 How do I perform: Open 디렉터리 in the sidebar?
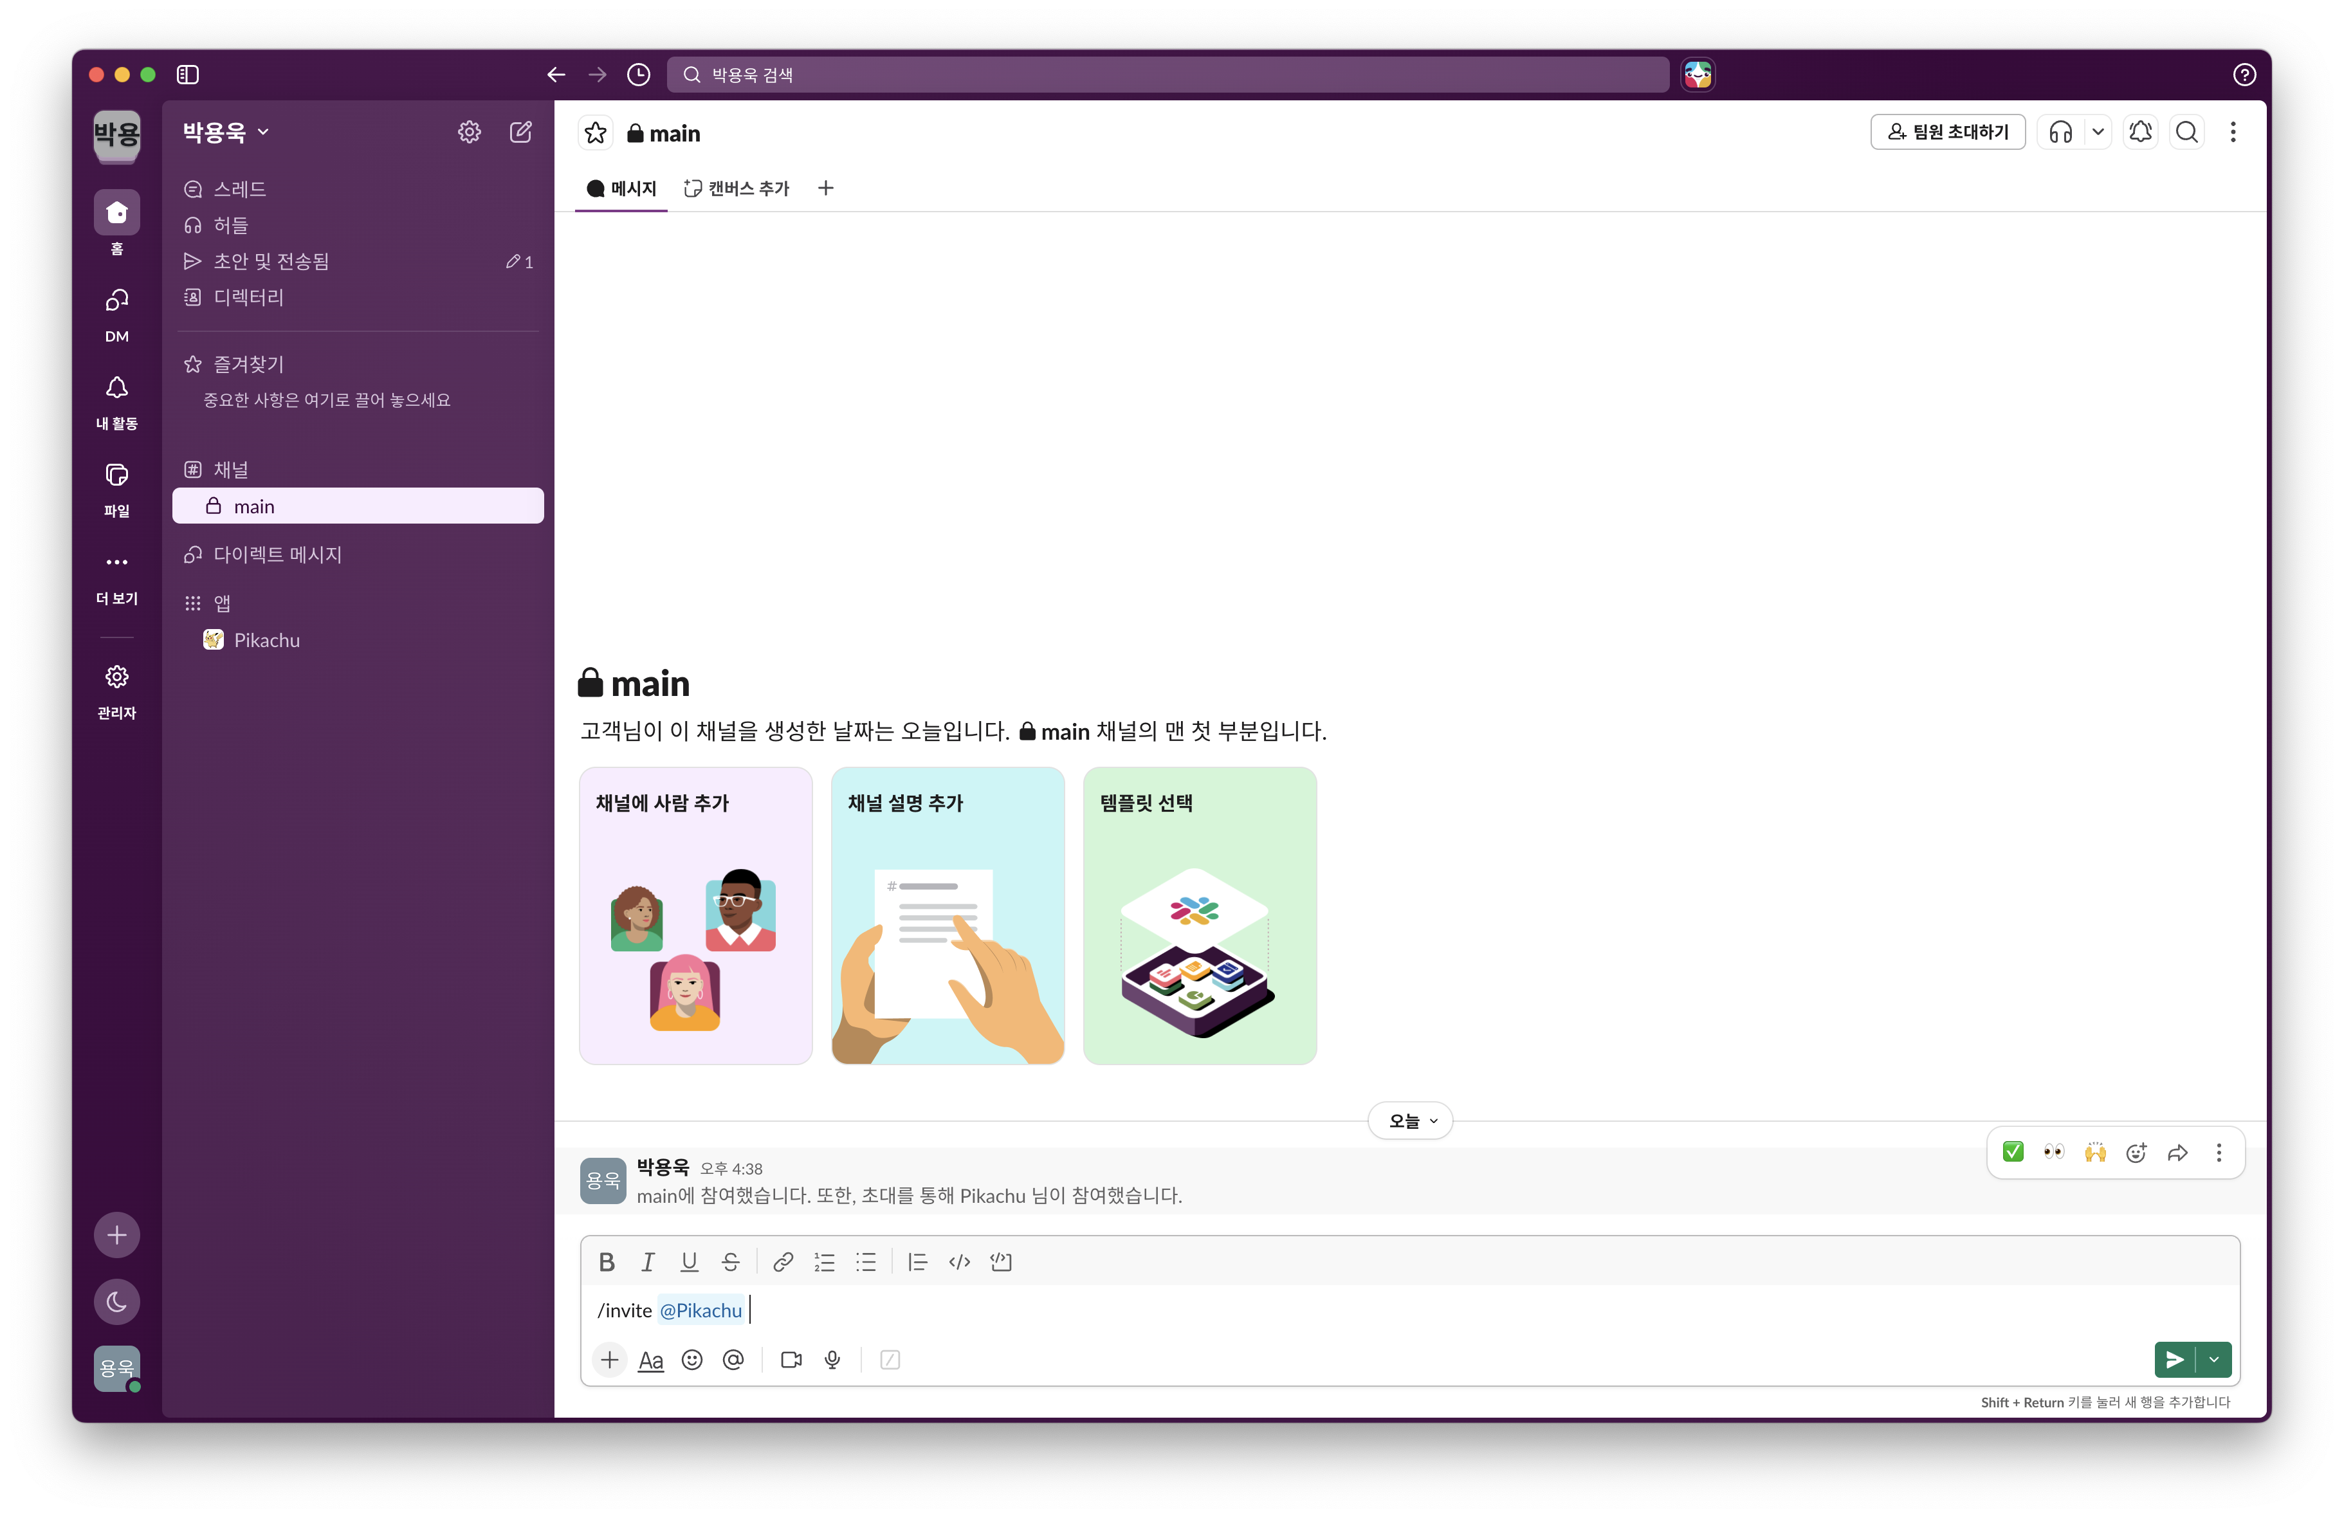358,298
